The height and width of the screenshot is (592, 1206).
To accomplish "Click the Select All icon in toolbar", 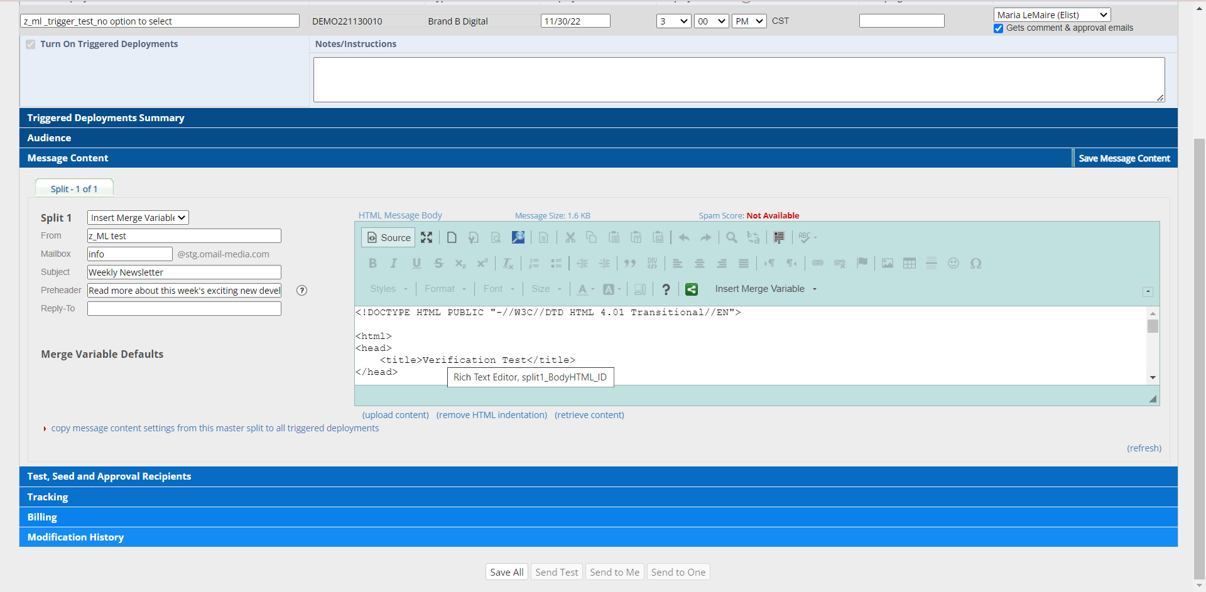I will 779,237.
